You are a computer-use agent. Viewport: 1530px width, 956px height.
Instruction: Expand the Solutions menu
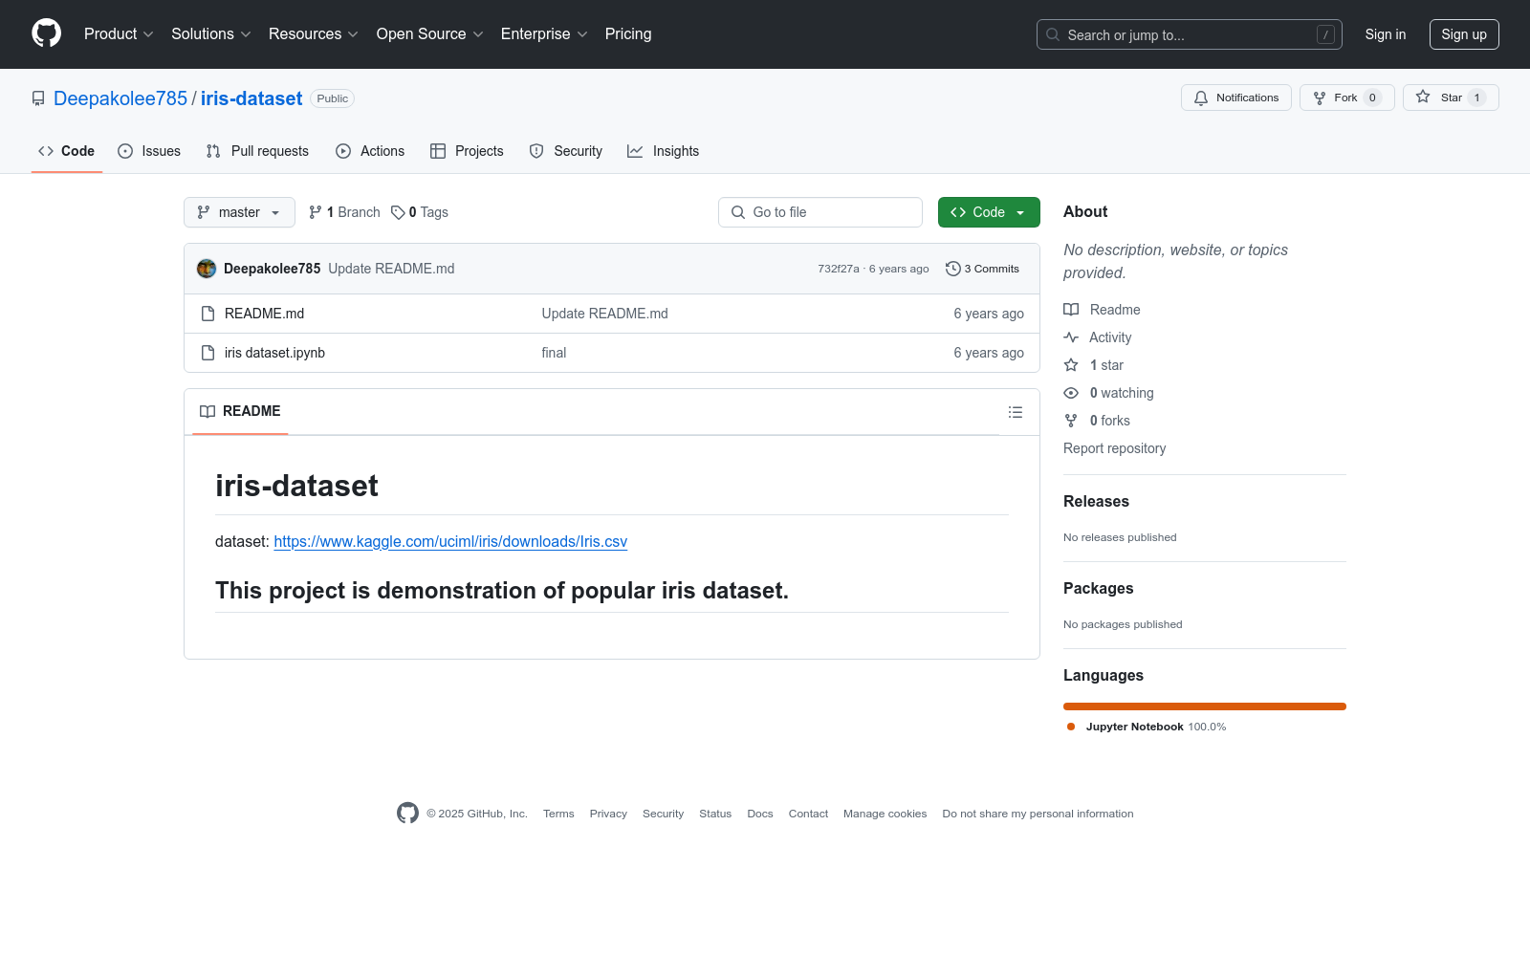[x=211, y=34]
